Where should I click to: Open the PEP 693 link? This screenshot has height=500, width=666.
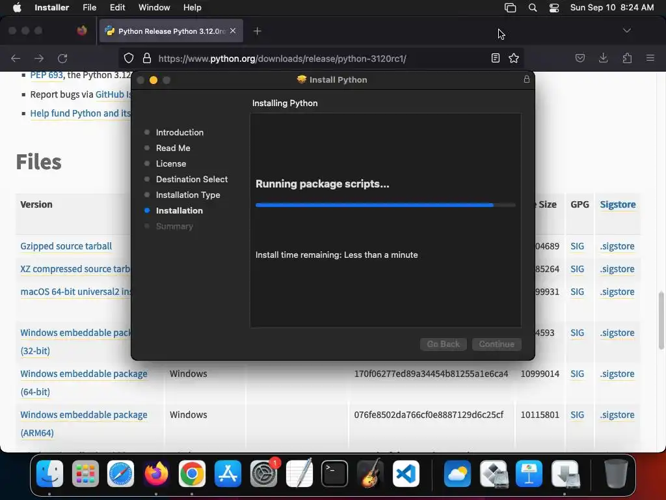(46, 76)
